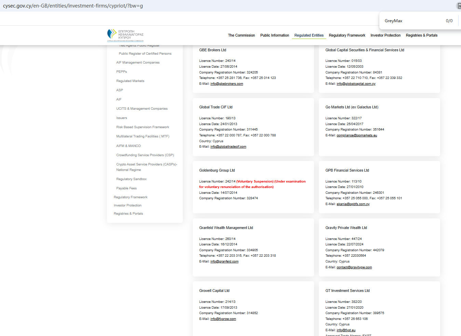This screenshot has height=336, width=461.
Task: Open Regulatory Framework top menu
Action: [x=347, y=36]
